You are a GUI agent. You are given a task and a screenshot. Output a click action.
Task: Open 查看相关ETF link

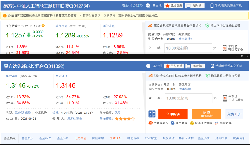click(x=132, y=6)
